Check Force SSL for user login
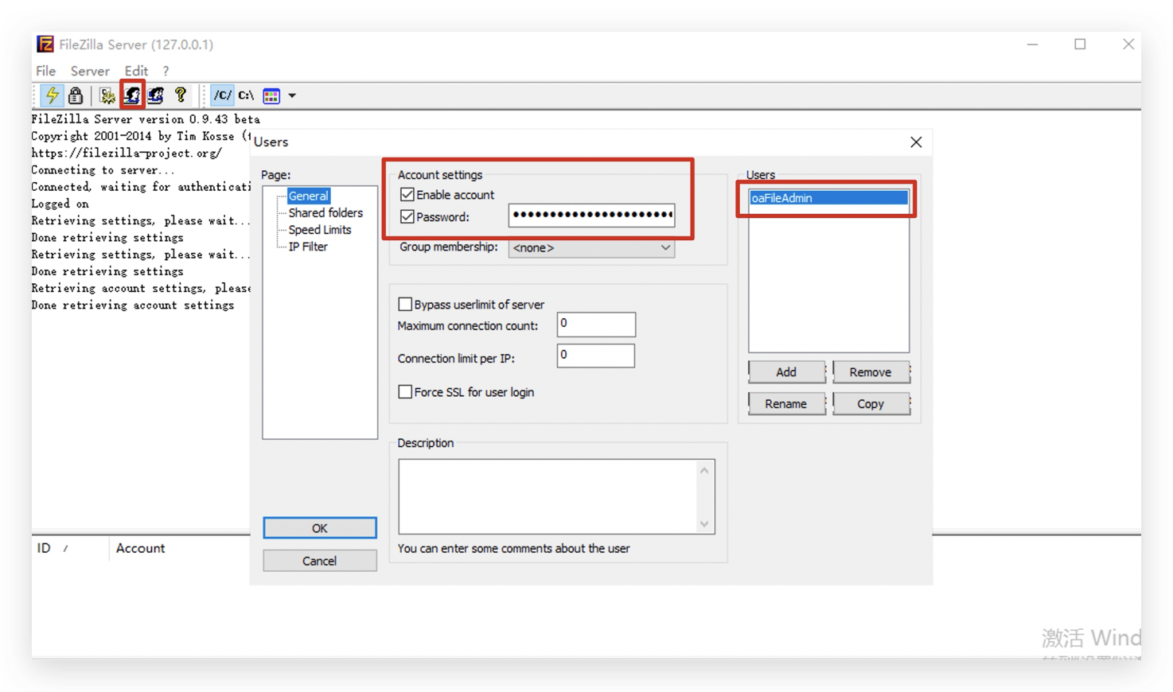1173x692 pixels. (405, 391)
